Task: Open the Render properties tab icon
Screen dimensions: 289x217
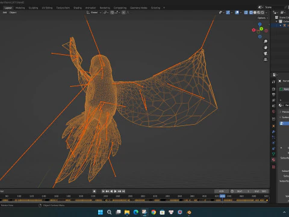Action: pyautogui.click(x=273, y=89)
